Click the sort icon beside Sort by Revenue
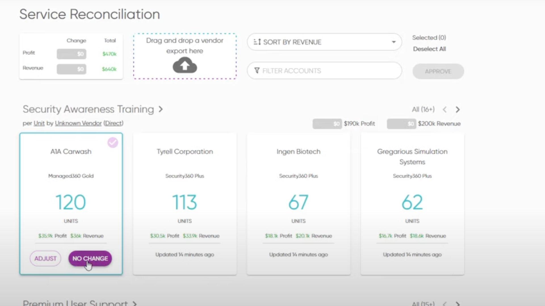 pos(257,42)
